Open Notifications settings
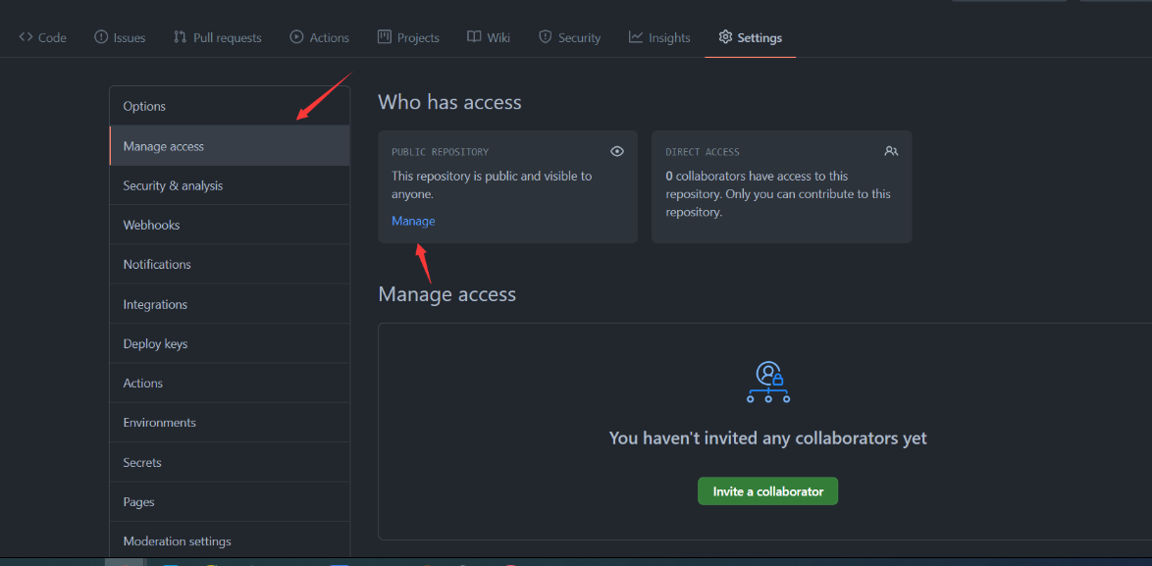The width and height of the screenshot is (1152, 566). tap(230, 264)
